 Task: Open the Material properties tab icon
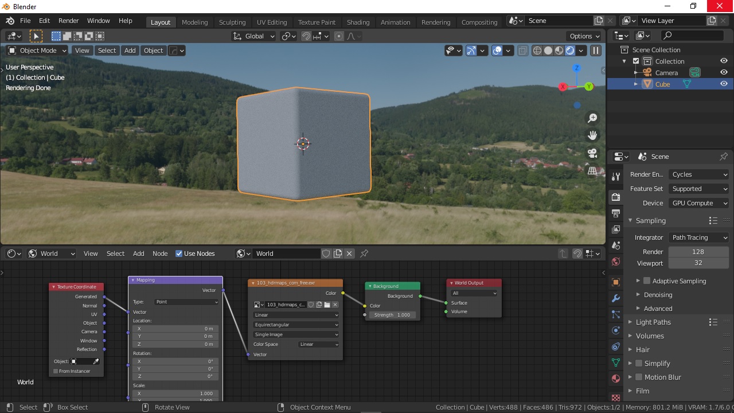(616, 379)
